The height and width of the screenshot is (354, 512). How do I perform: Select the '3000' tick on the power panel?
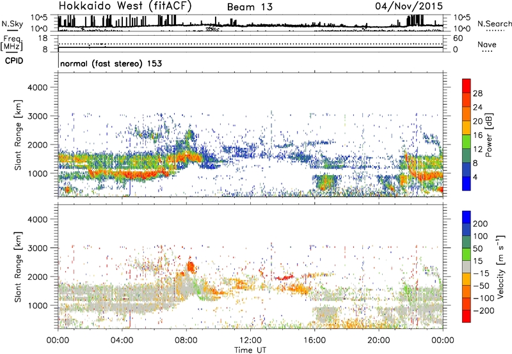click(x=37, y=116)
